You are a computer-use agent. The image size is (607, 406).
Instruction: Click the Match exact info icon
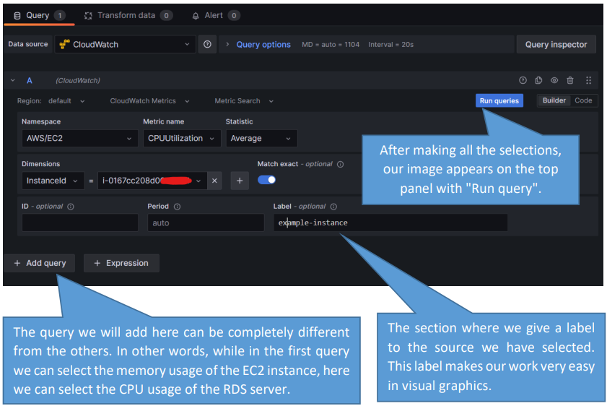pos(340,164)
